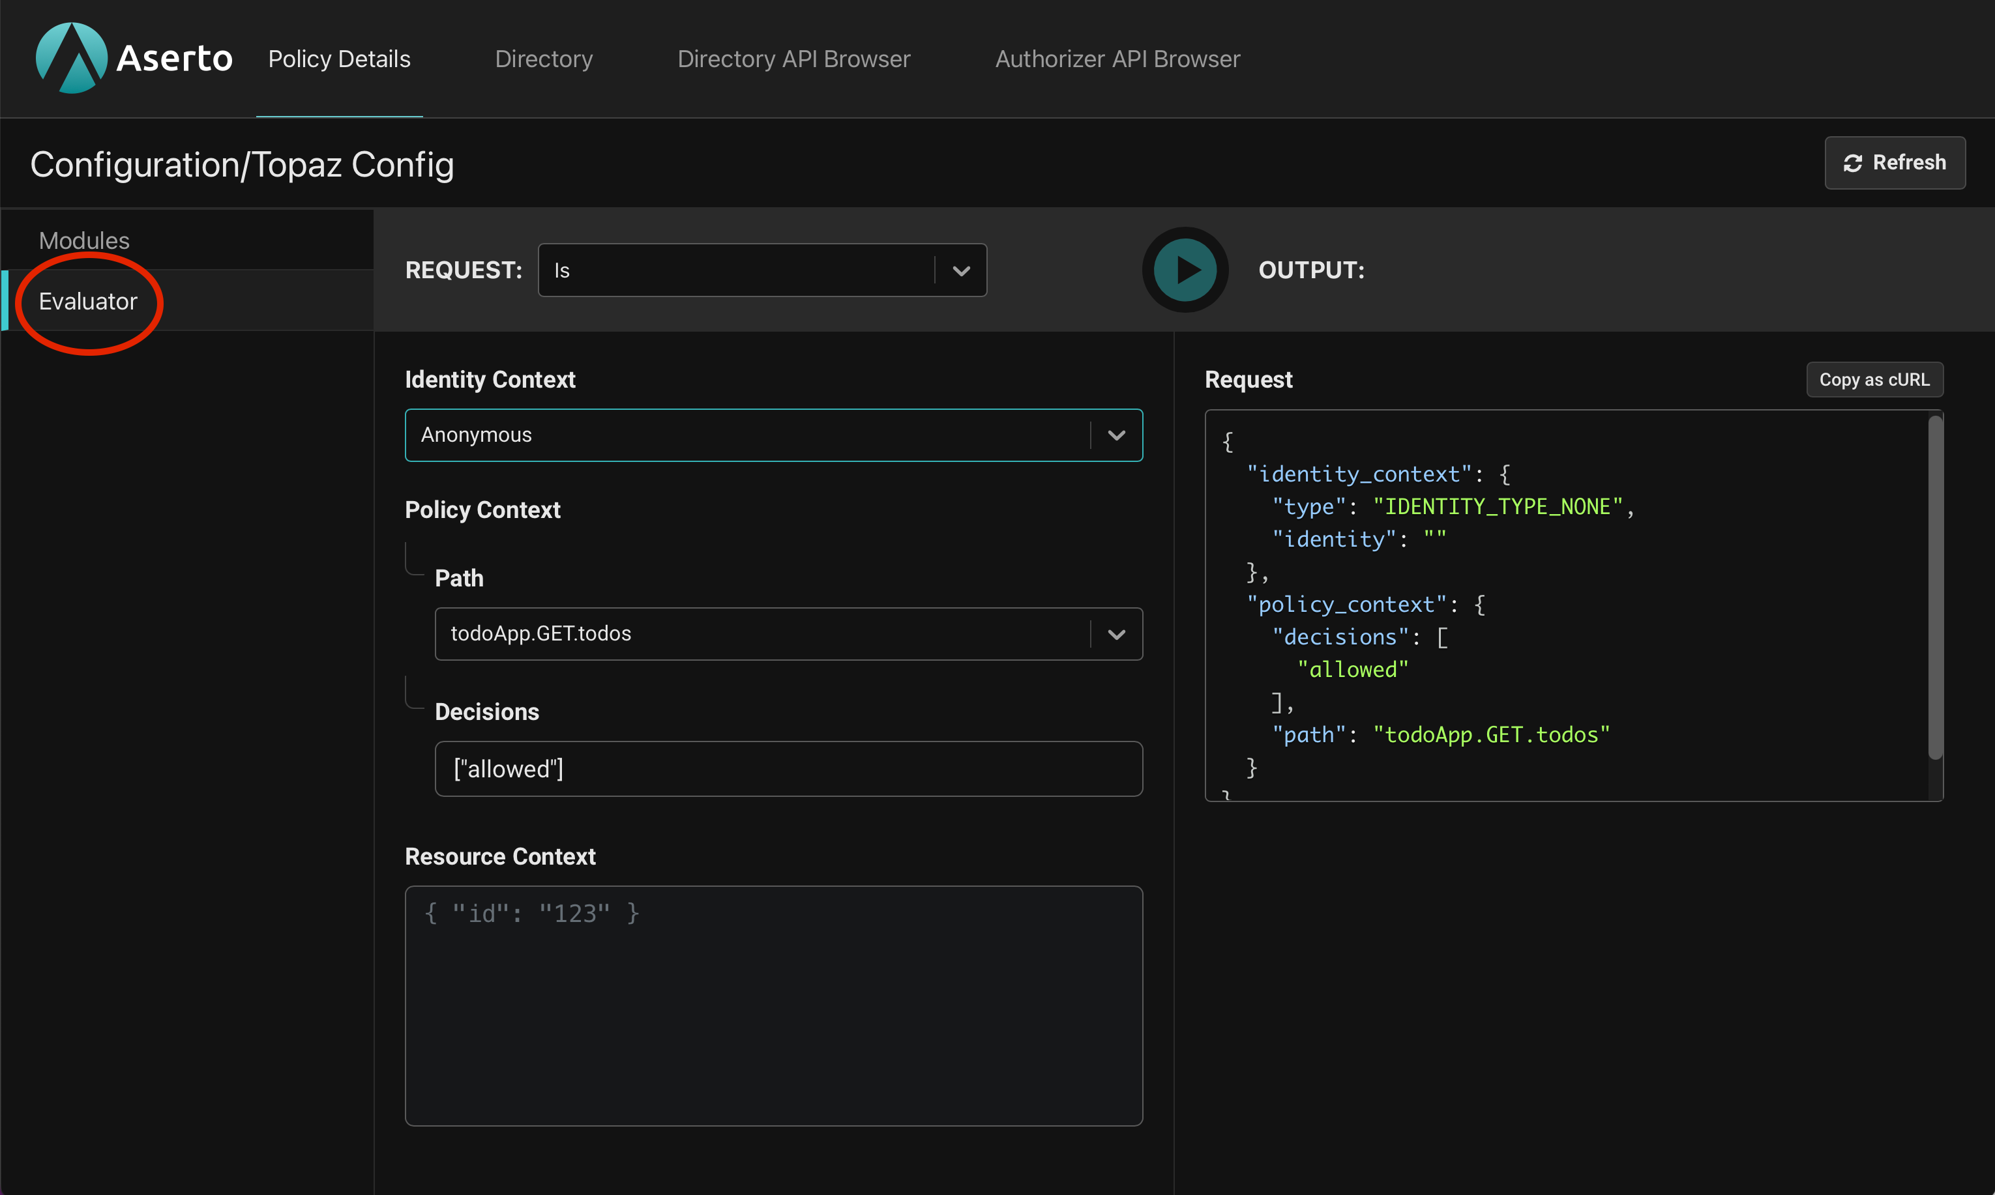Copy the request as cURL
The image size is (1995, 1195).
coord(1874,379)
